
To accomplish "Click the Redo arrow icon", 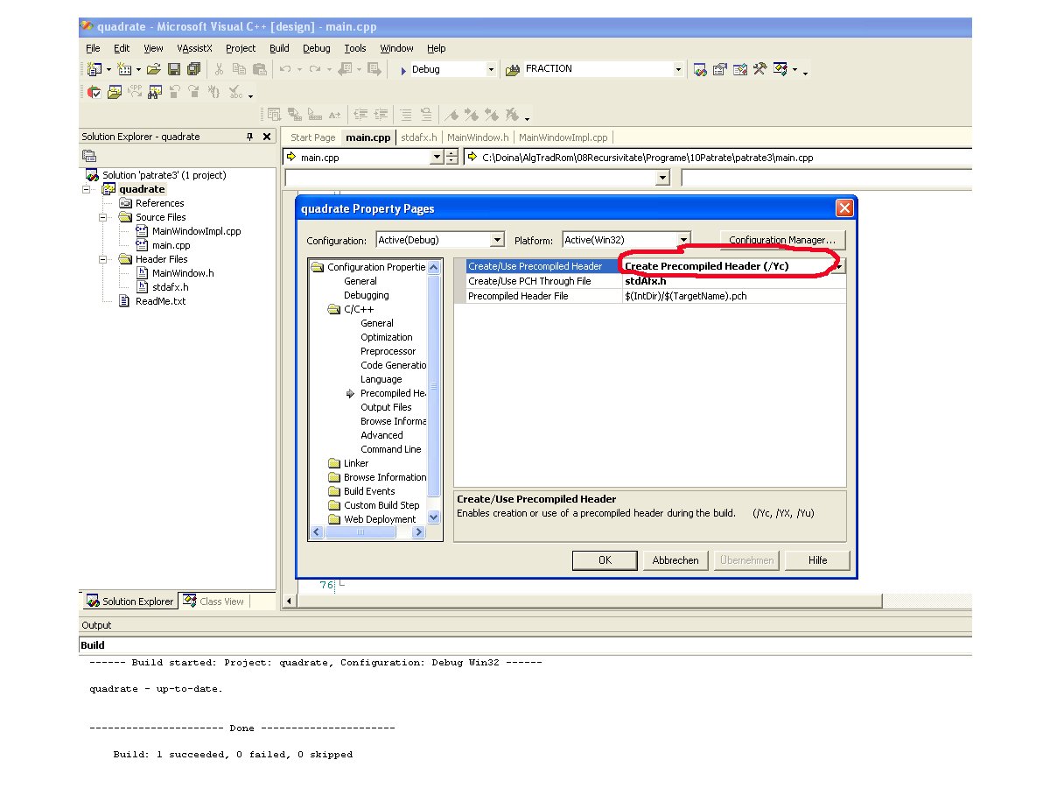I will pos(314,69).
